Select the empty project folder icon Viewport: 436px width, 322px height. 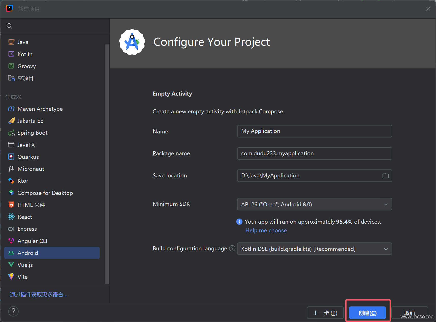(11, 78)
